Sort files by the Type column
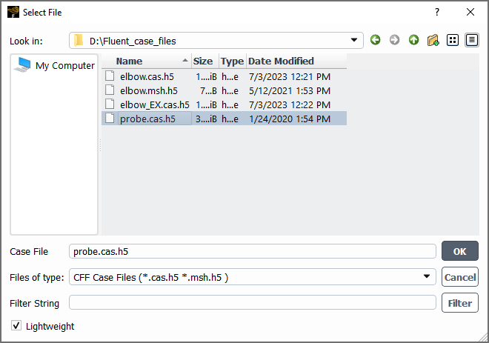The height and width of the screenshot is (343, 489). tap(233, 61)
